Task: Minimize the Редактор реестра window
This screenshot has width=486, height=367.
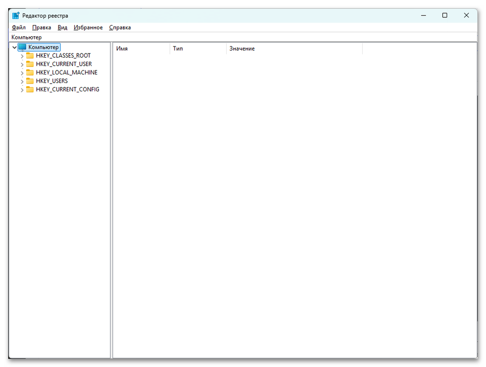Action: click(x=424, y=15)
